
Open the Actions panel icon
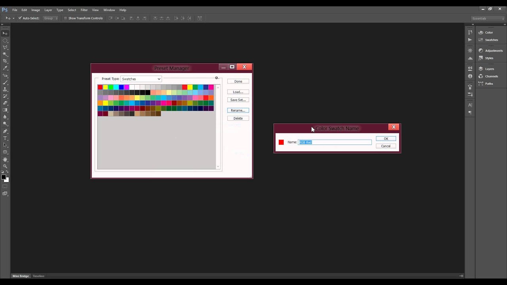[470, 40]
